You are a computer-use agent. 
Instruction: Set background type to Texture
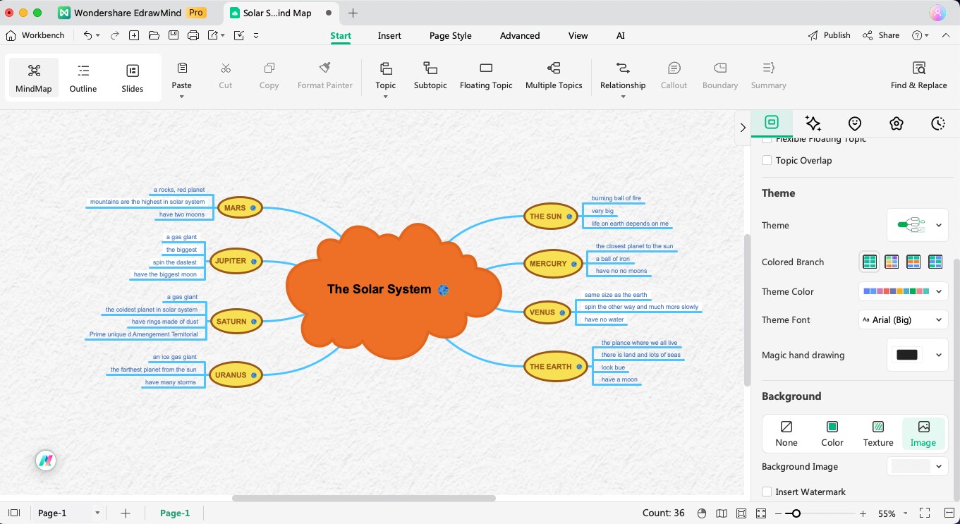878,434
